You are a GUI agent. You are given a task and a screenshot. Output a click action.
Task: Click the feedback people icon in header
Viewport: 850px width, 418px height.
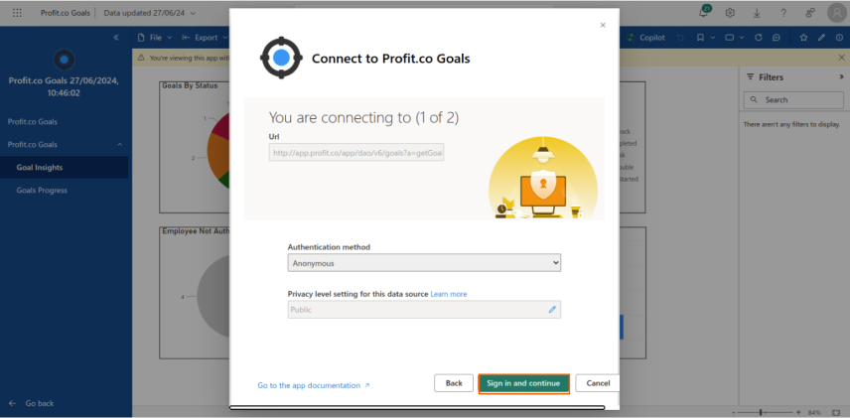pos(810,13)
